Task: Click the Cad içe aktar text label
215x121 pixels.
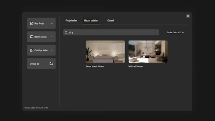Action: (41, 50)
